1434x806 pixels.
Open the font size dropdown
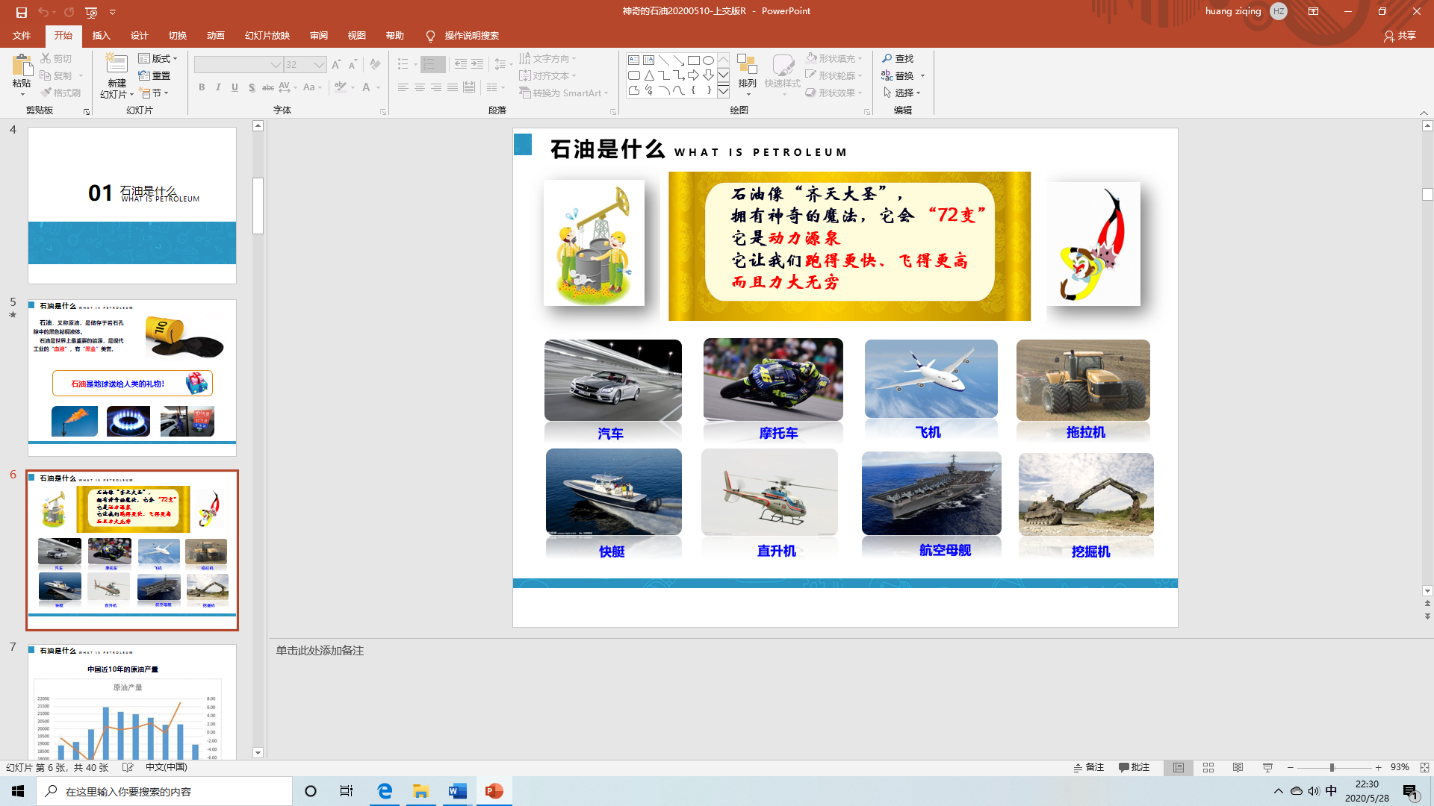coord(320,65)
